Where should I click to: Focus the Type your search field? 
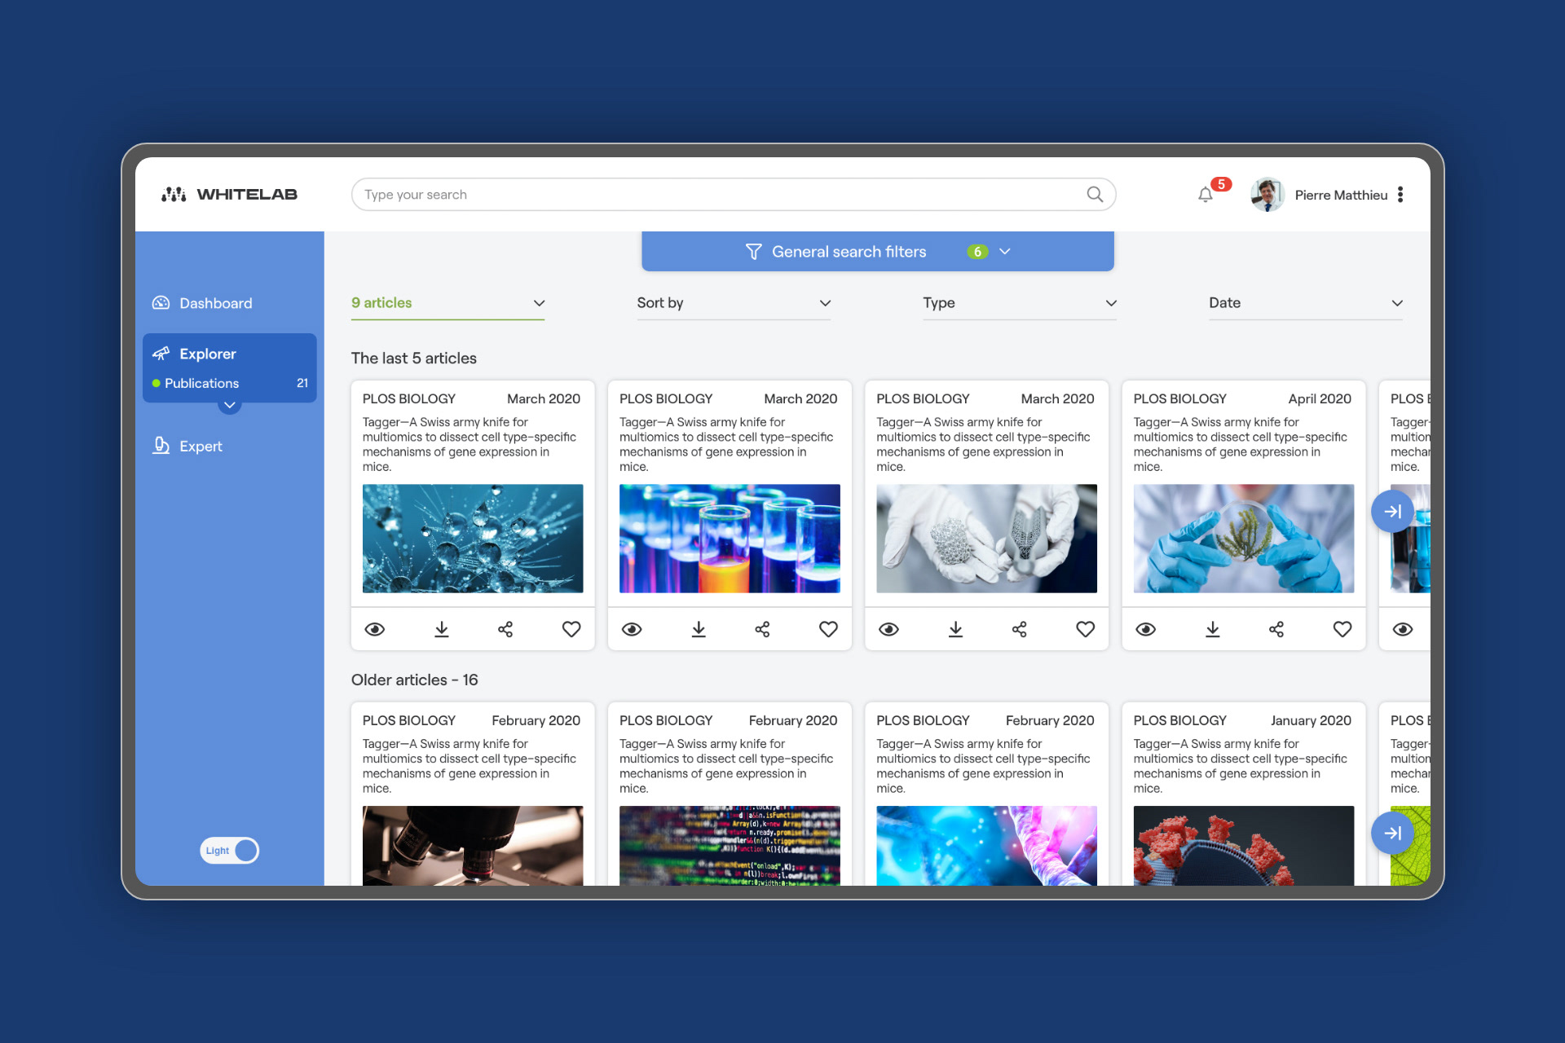(x=733, y=194)
